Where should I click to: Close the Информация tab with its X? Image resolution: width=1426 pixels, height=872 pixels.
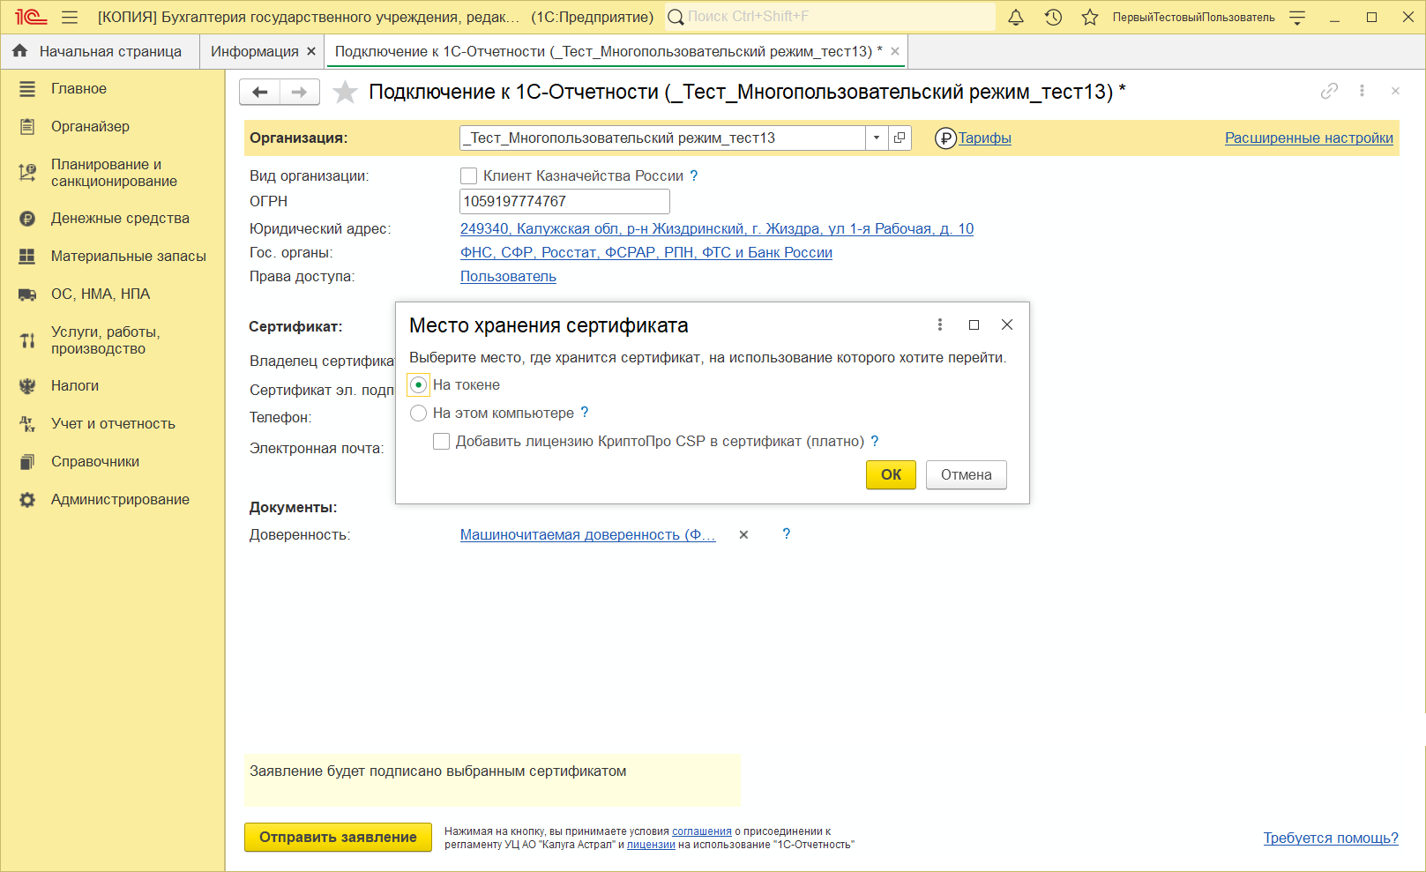point(311,52)
